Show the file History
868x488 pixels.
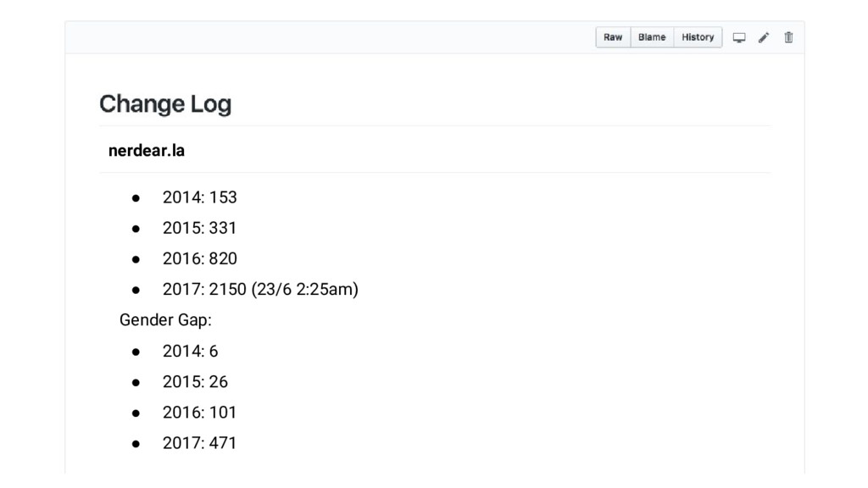[698, 37]
